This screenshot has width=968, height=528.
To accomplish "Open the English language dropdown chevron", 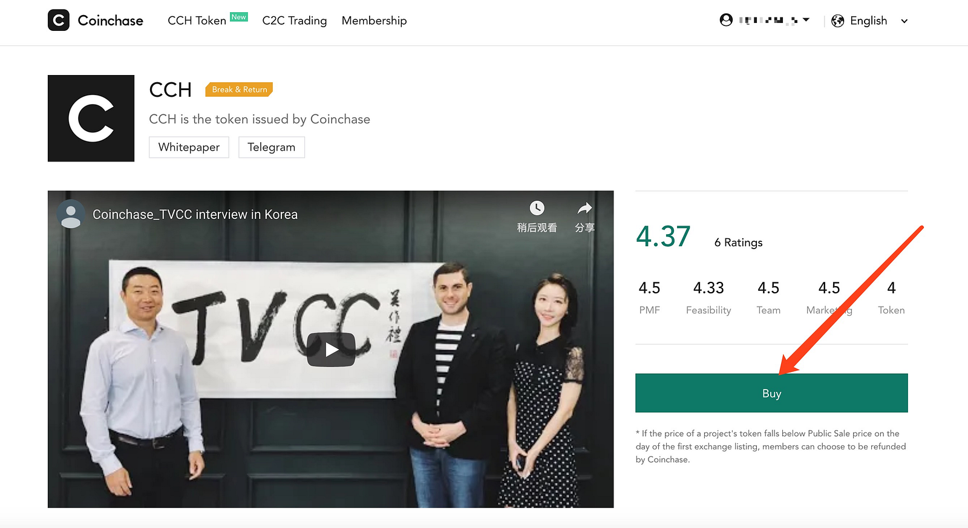I will [x=904, y=21].
